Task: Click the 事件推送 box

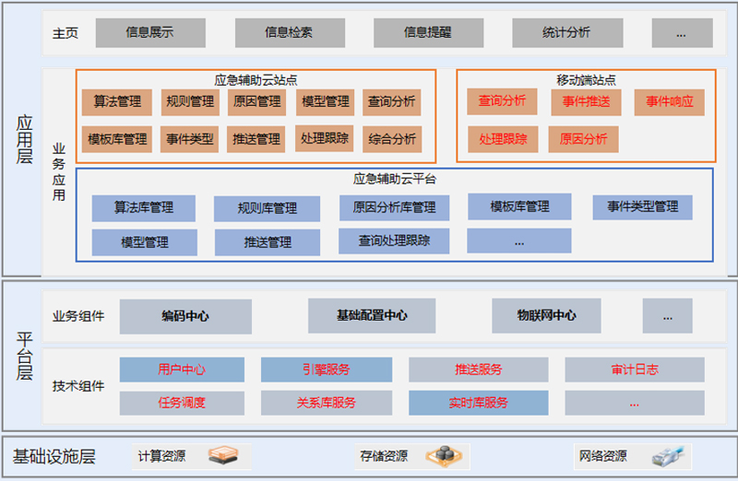Action: click(x=586, y=102)
